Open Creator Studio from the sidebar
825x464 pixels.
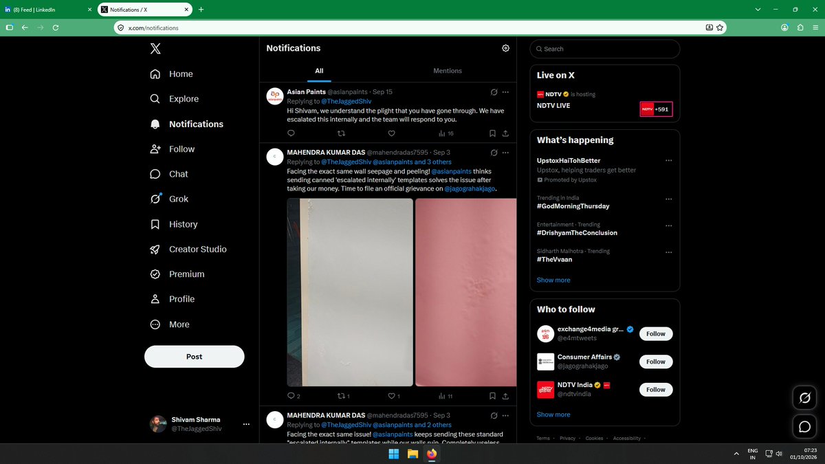188,250
